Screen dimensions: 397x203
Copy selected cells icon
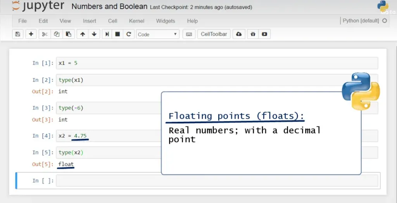click(57, 34)
